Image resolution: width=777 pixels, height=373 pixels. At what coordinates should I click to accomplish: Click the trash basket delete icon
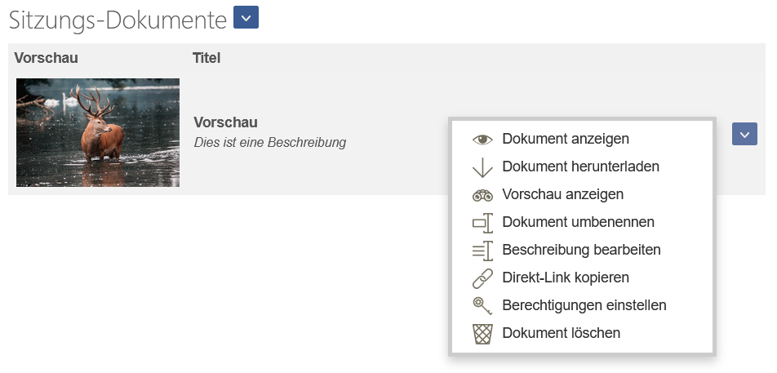pyautogui.click(x=482, y=333)
